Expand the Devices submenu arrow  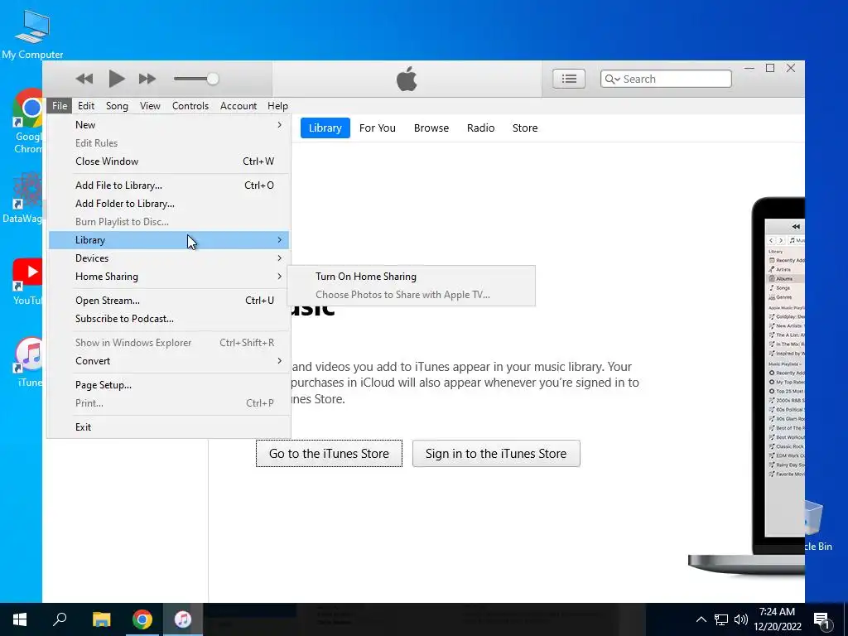pyautogui.click(x=280, y=258)
